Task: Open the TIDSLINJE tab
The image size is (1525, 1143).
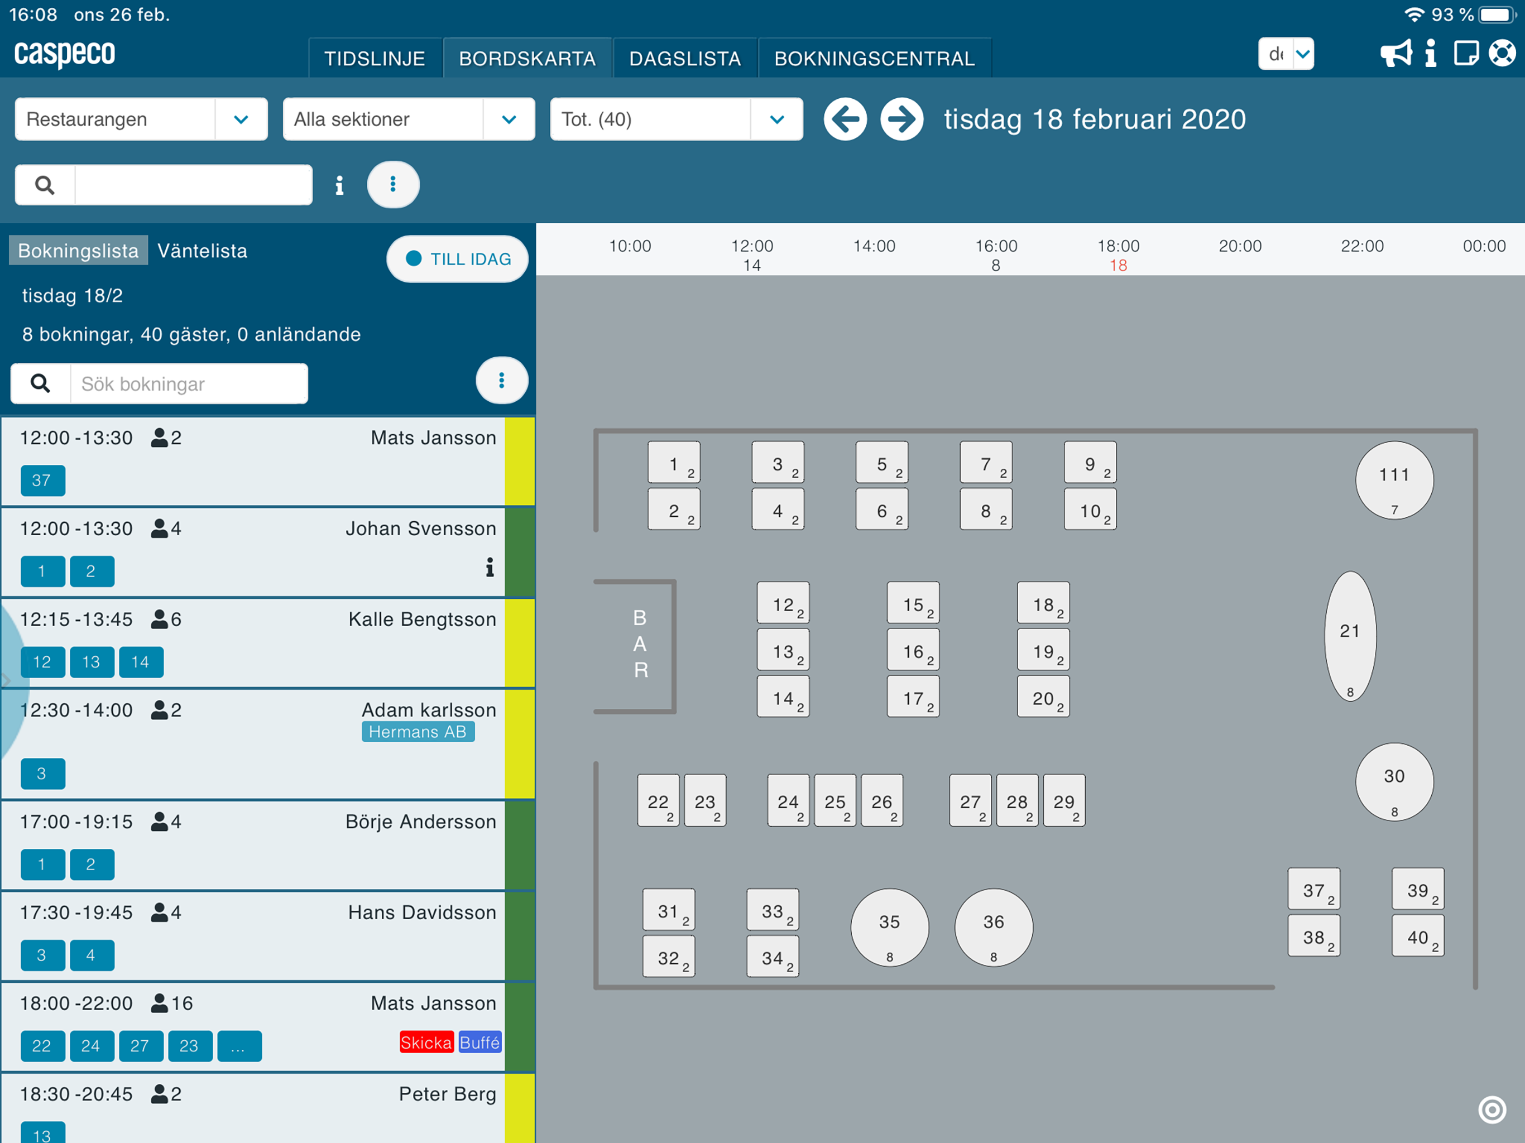Action: [375, 59]
